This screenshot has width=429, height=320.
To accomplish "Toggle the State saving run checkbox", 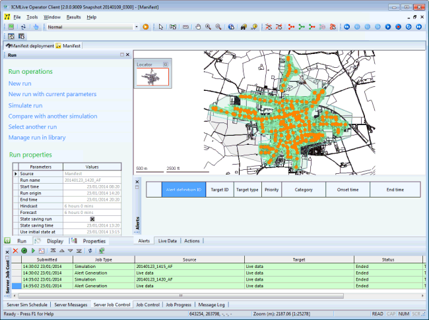I will click(92, 219).
